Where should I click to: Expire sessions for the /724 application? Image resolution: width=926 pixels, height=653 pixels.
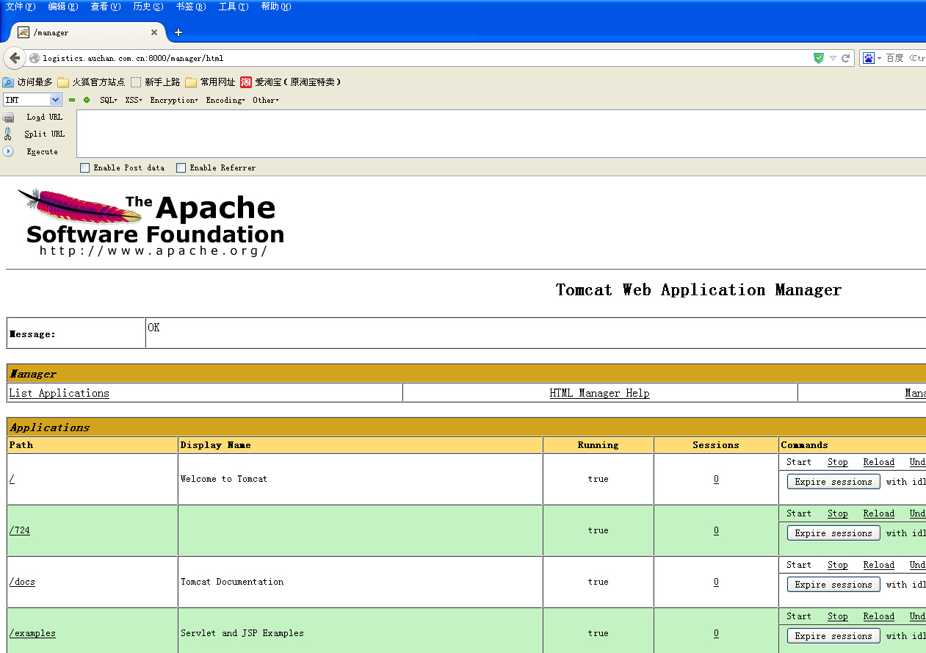833,533
